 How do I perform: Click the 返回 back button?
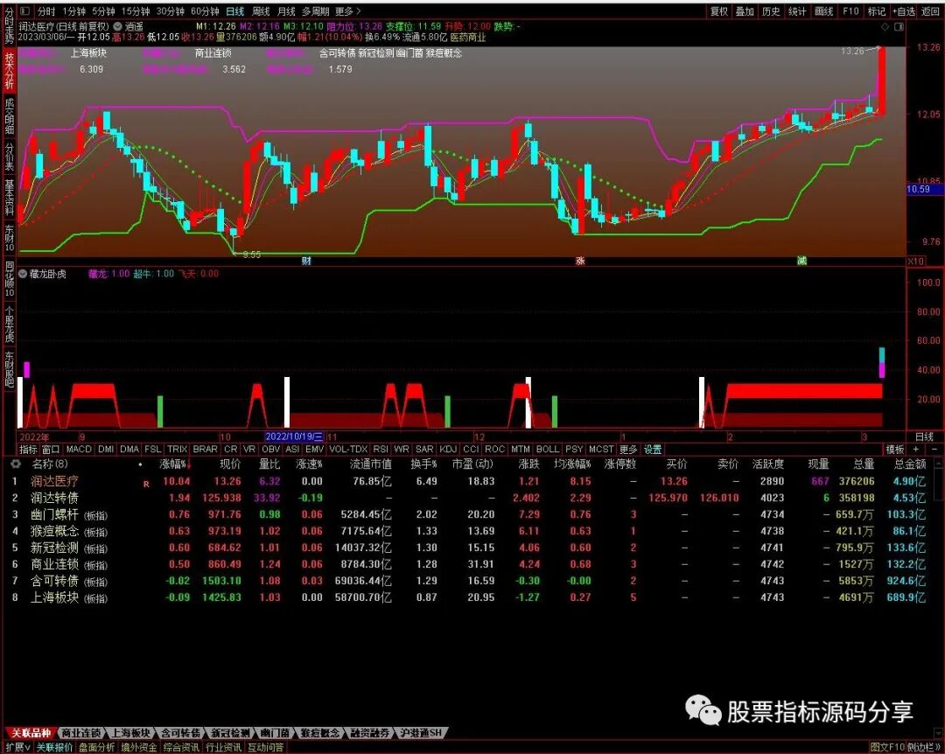(x=930, y=11)
